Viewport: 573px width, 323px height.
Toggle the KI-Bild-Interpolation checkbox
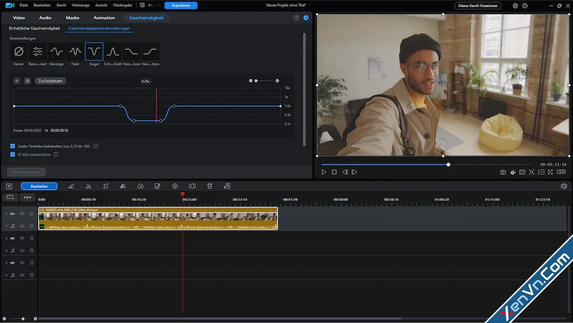(13, 155)
